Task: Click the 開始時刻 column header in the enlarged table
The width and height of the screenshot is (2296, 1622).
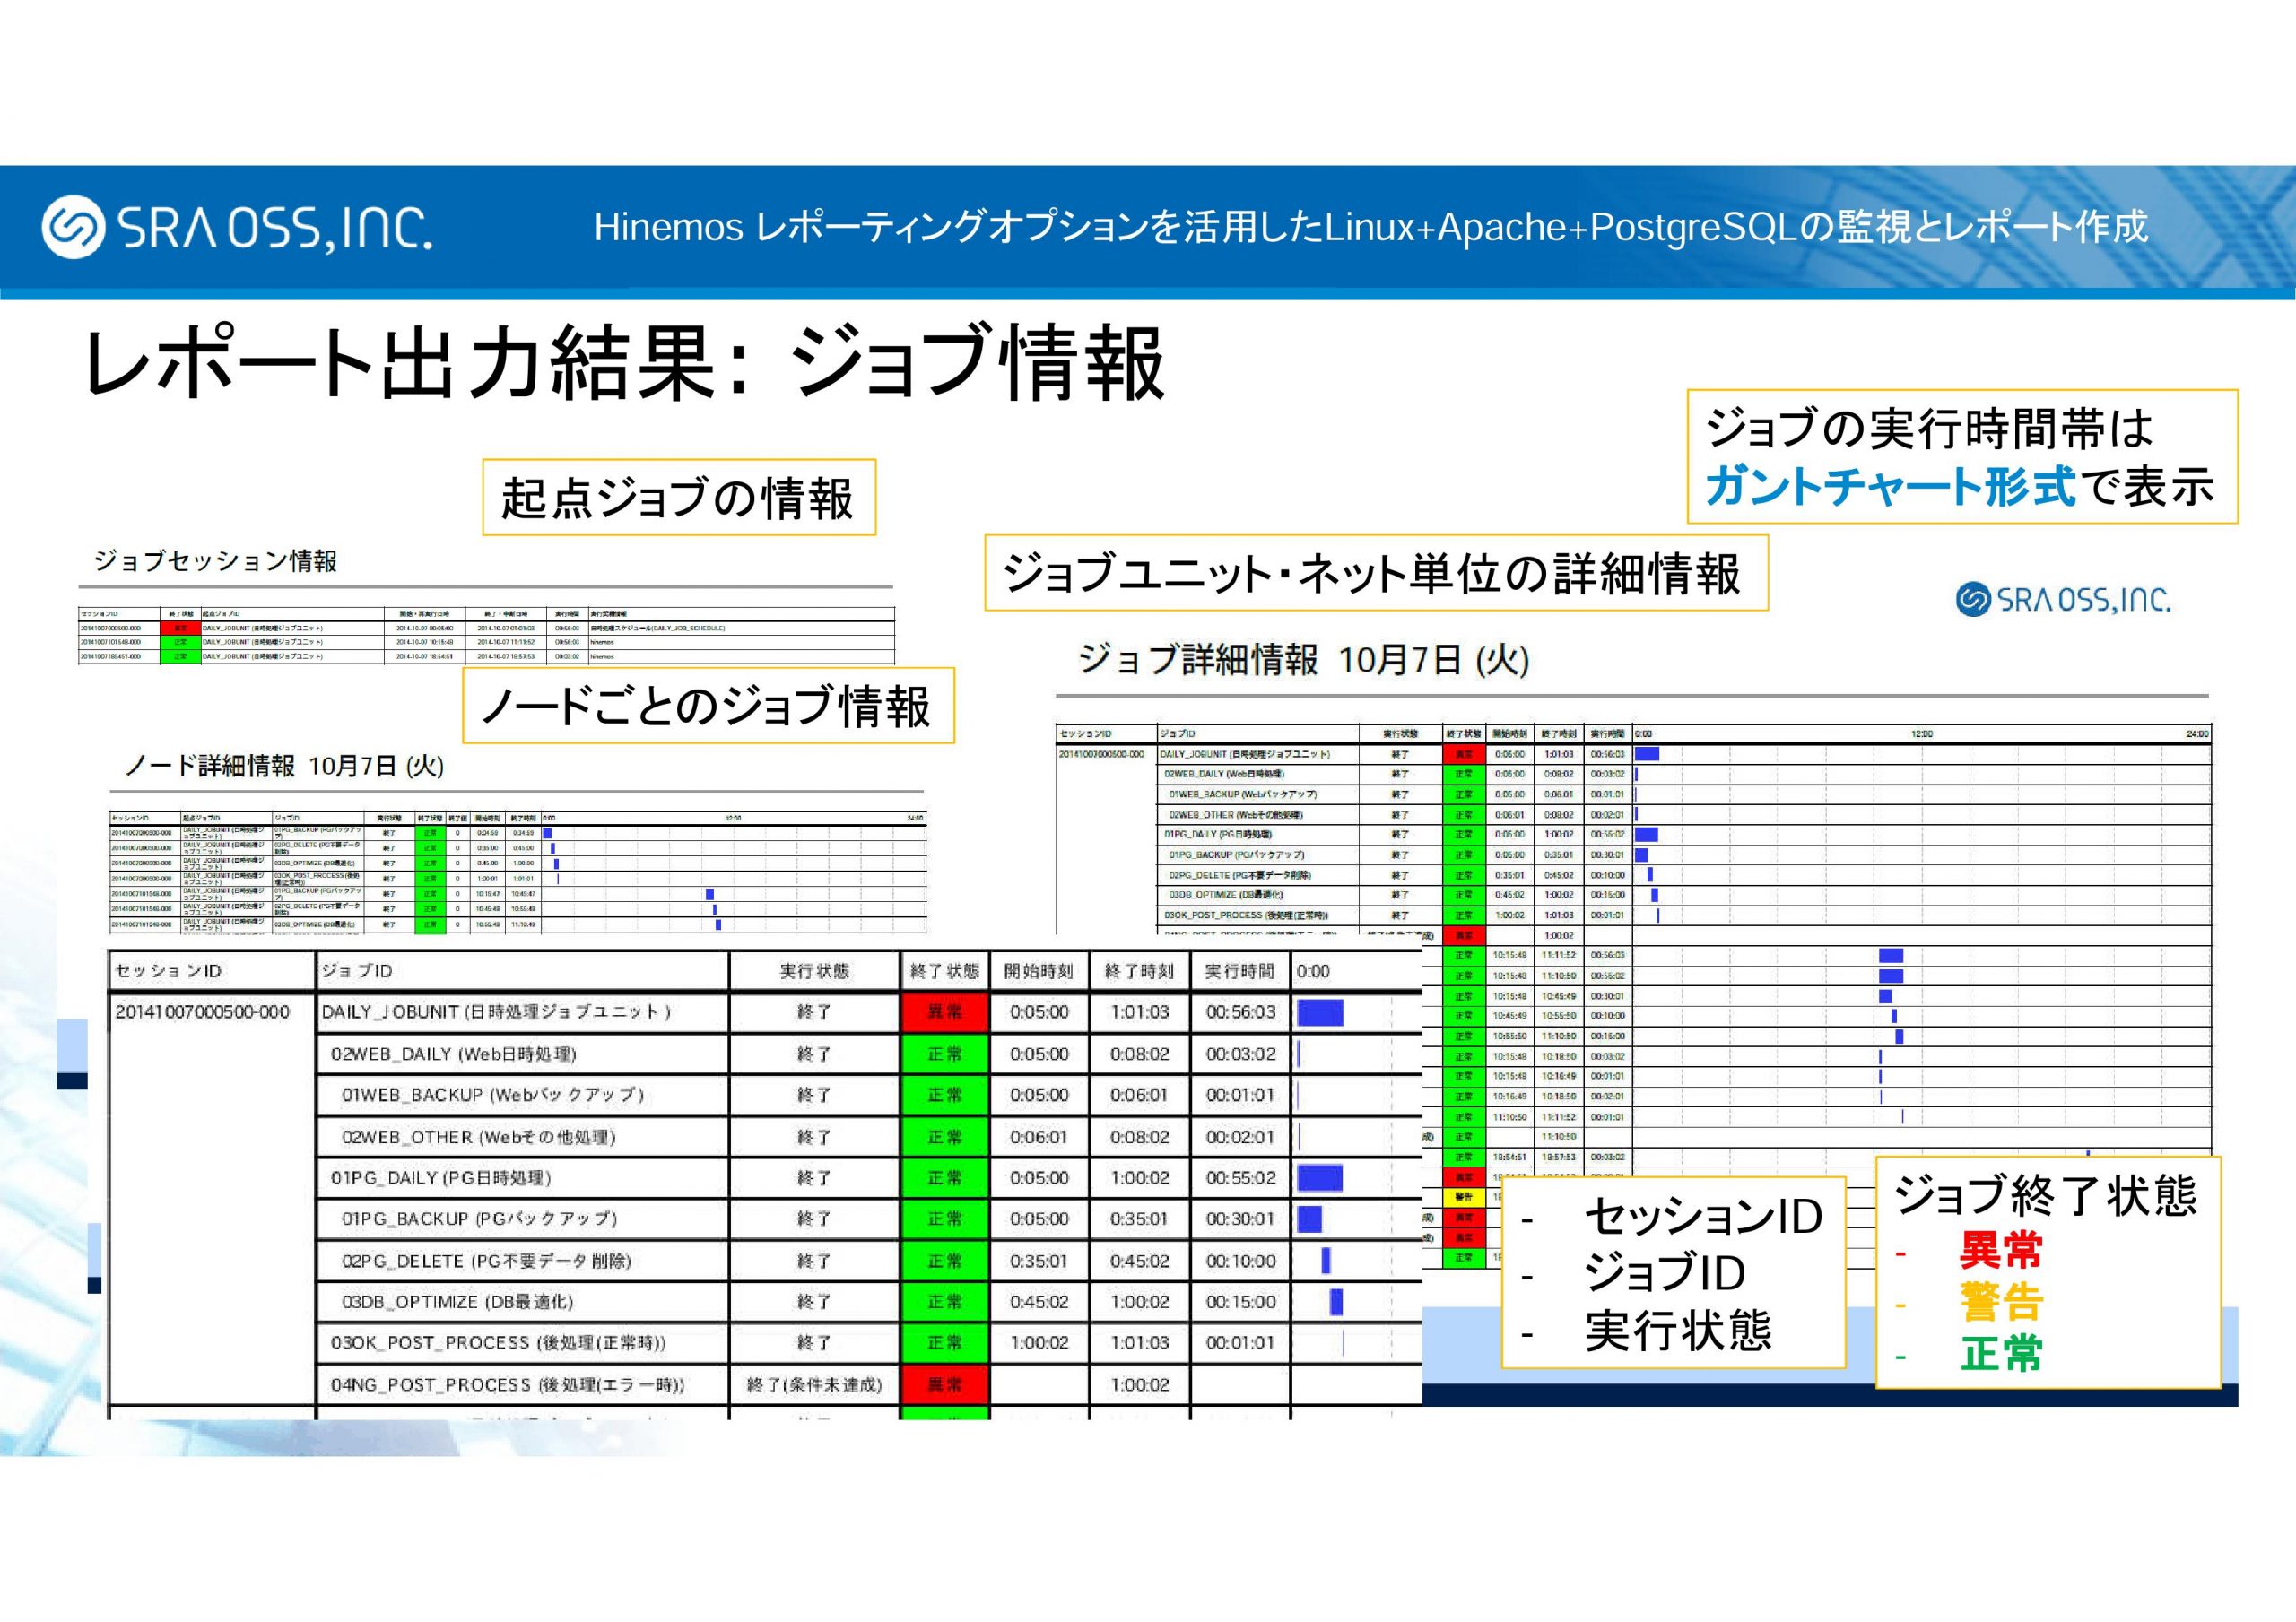Action: pos(1038,971)
